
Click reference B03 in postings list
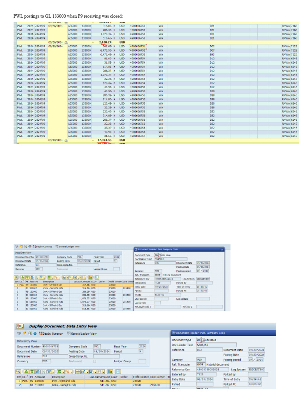coord(212,54)
